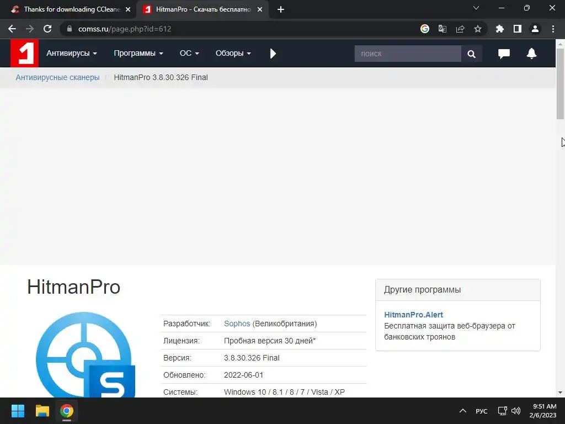The height and width of the screenshot is (424, 565).
Task: Select the HitmanPro browser tab
Action: click(202, 9)
